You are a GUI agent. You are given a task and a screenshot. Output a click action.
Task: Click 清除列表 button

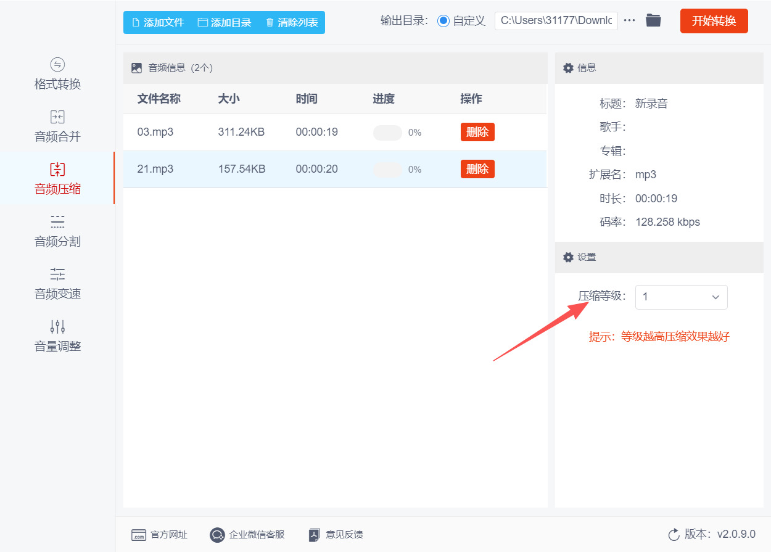(x=292, y=22)
